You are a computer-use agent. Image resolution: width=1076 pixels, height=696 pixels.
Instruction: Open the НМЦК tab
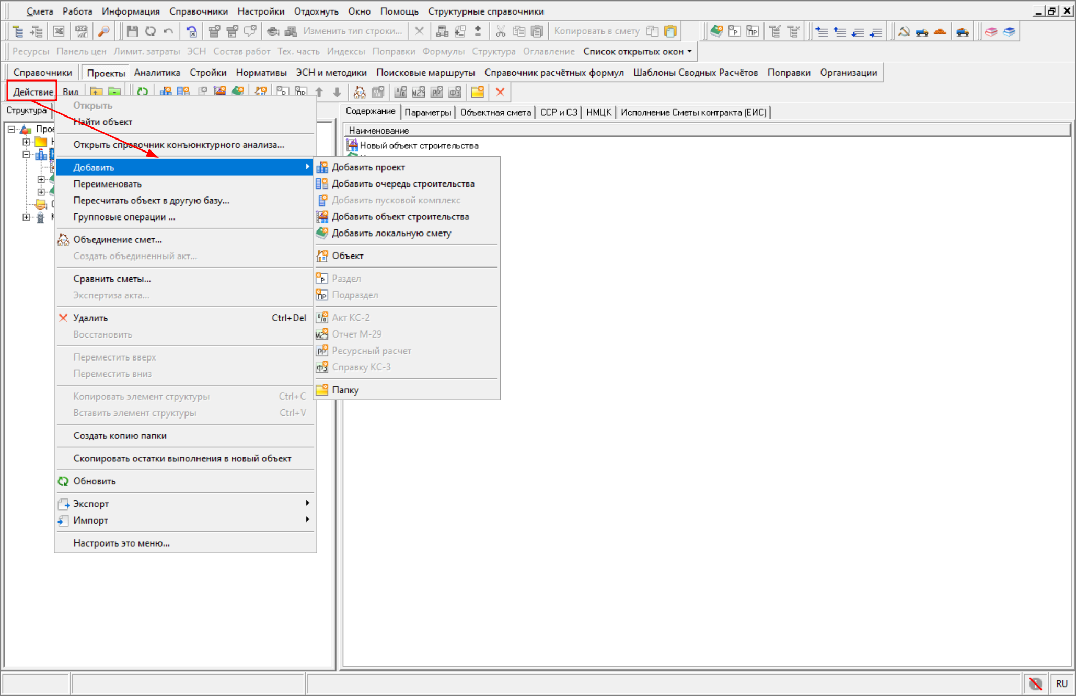(599, 112)
